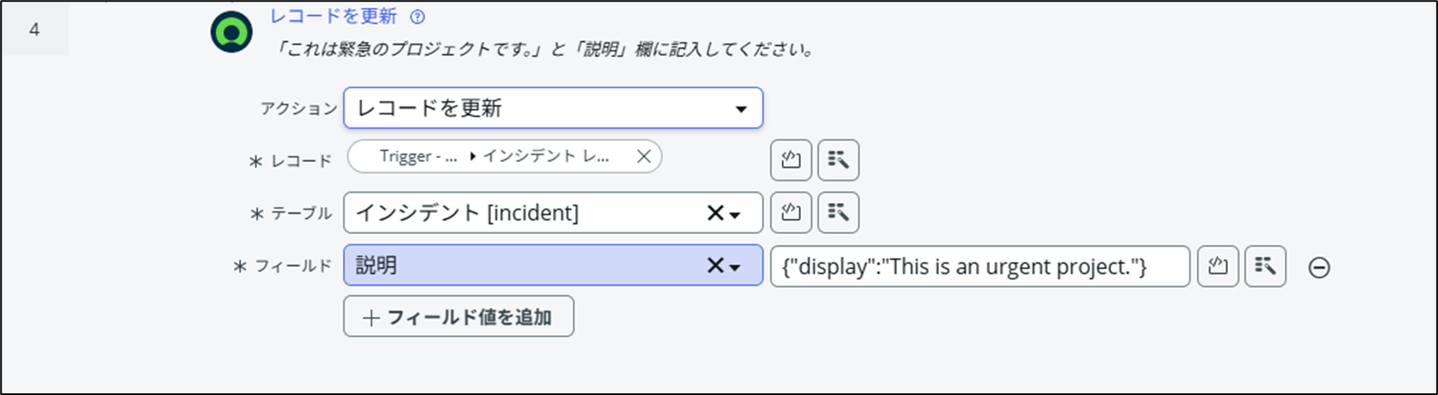
Task: Click the field value input with display text
Action: point(979,267)
